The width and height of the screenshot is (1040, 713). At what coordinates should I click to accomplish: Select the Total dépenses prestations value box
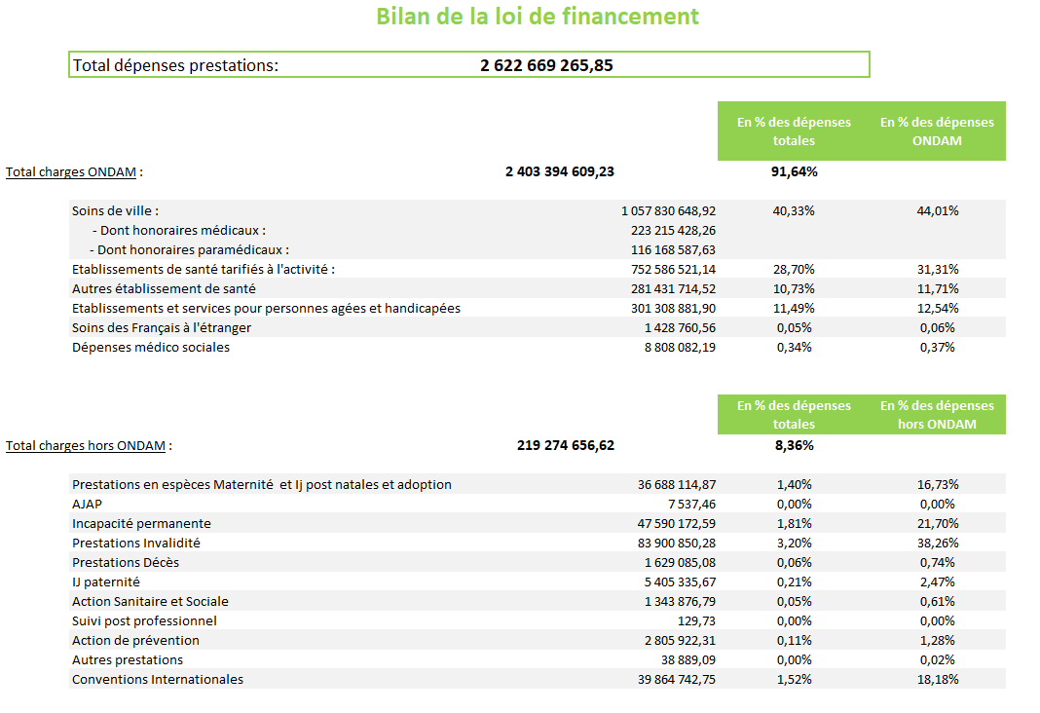(469, 65)
